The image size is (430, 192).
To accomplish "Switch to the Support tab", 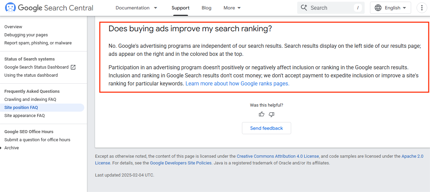I will click(180, 8).
